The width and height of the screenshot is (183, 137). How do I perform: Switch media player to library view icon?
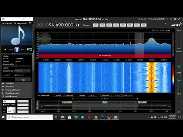30,23
